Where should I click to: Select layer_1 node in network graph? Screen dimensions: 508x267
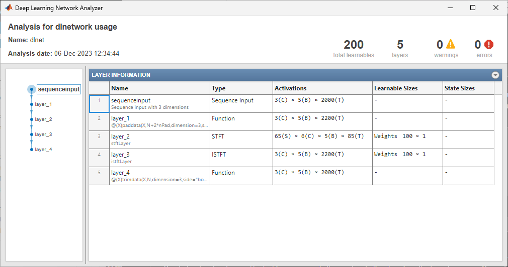coord(43,104)
